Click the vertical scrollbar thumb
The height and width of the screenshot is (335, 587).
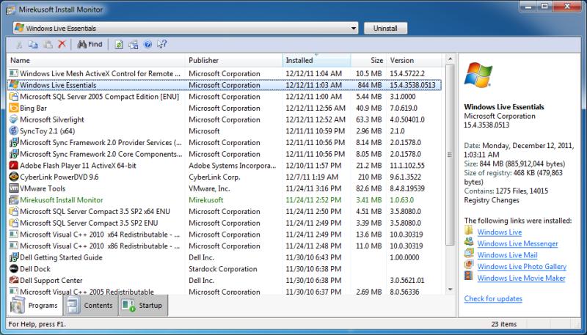click(450, 155)
